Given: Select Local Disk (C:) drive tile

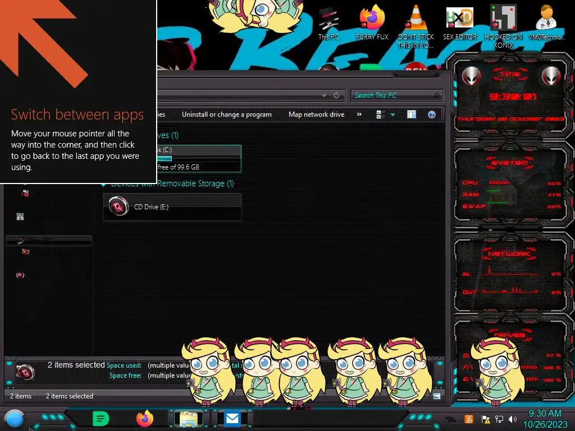Looking at the screenshot, I should tap(198, 158).
